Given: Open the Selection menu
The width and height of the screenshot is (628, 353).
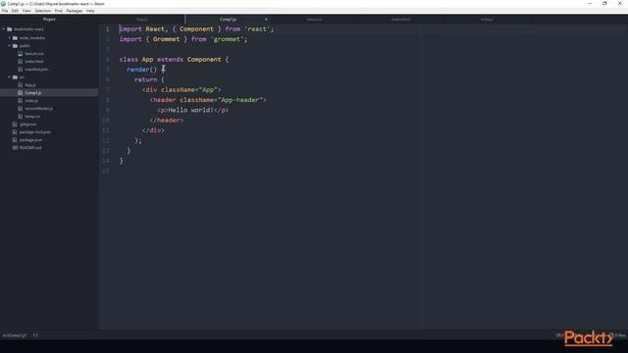Looking at the screenshot, I should pyautogui.click(x=42, y=11).
